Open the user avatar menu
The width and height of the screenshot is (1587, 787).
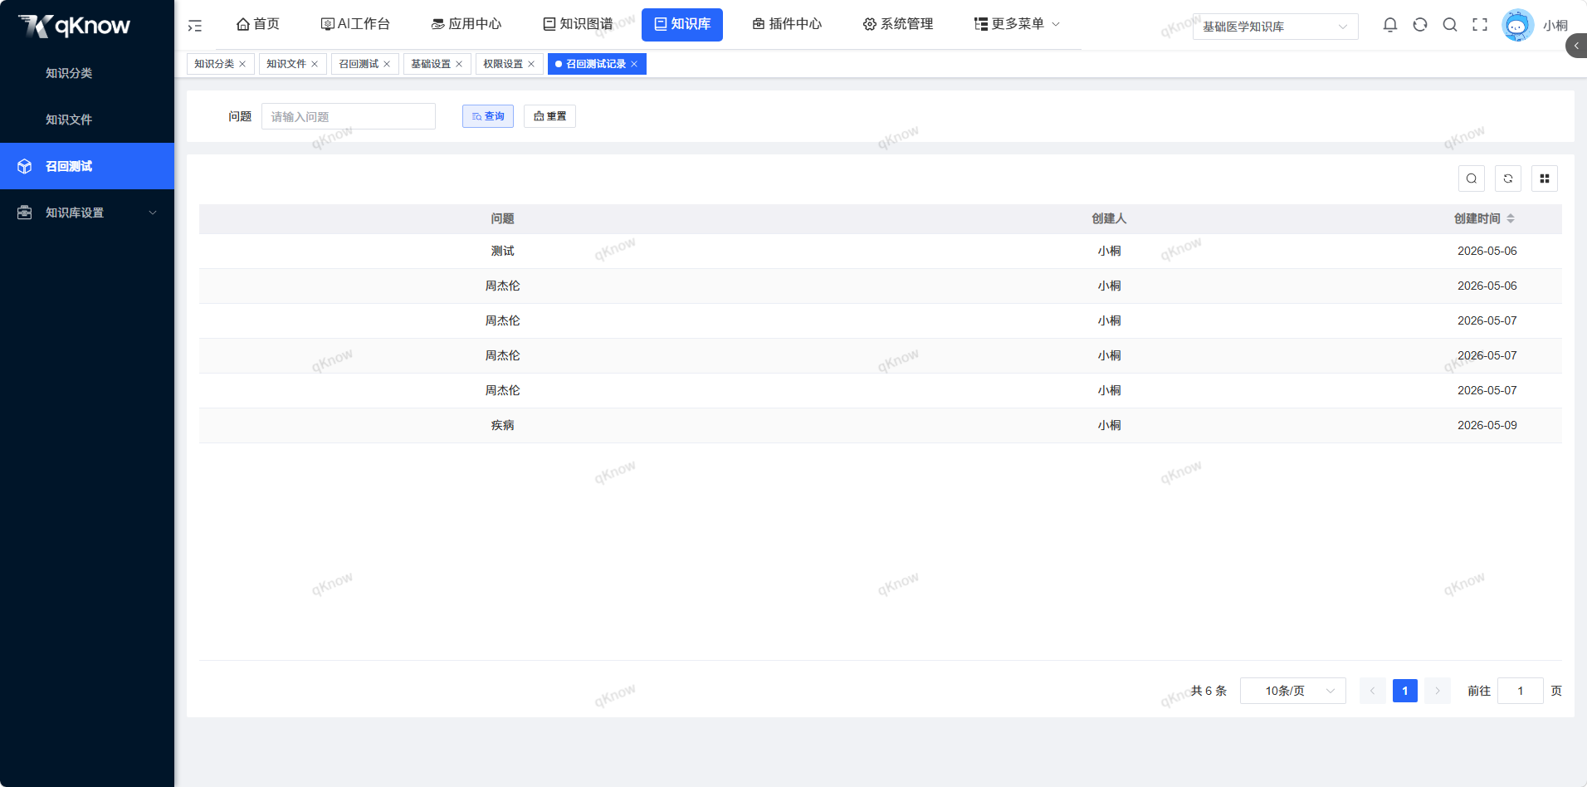1517,25
